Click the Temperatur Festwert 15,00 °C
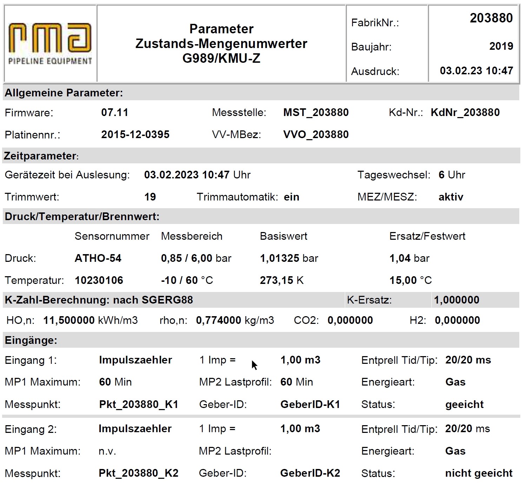527x483 pixels. tap(411, 280)
